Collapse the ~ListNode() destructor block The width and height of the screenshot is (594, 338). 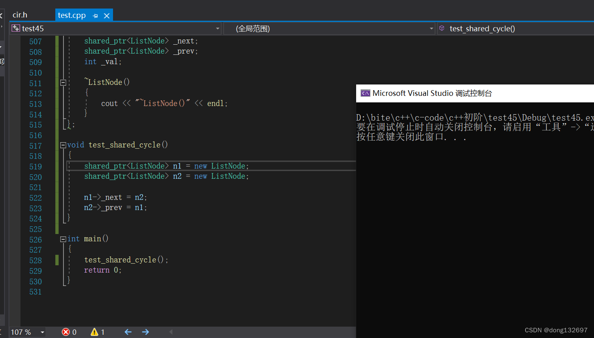click(x=63, y=82)
